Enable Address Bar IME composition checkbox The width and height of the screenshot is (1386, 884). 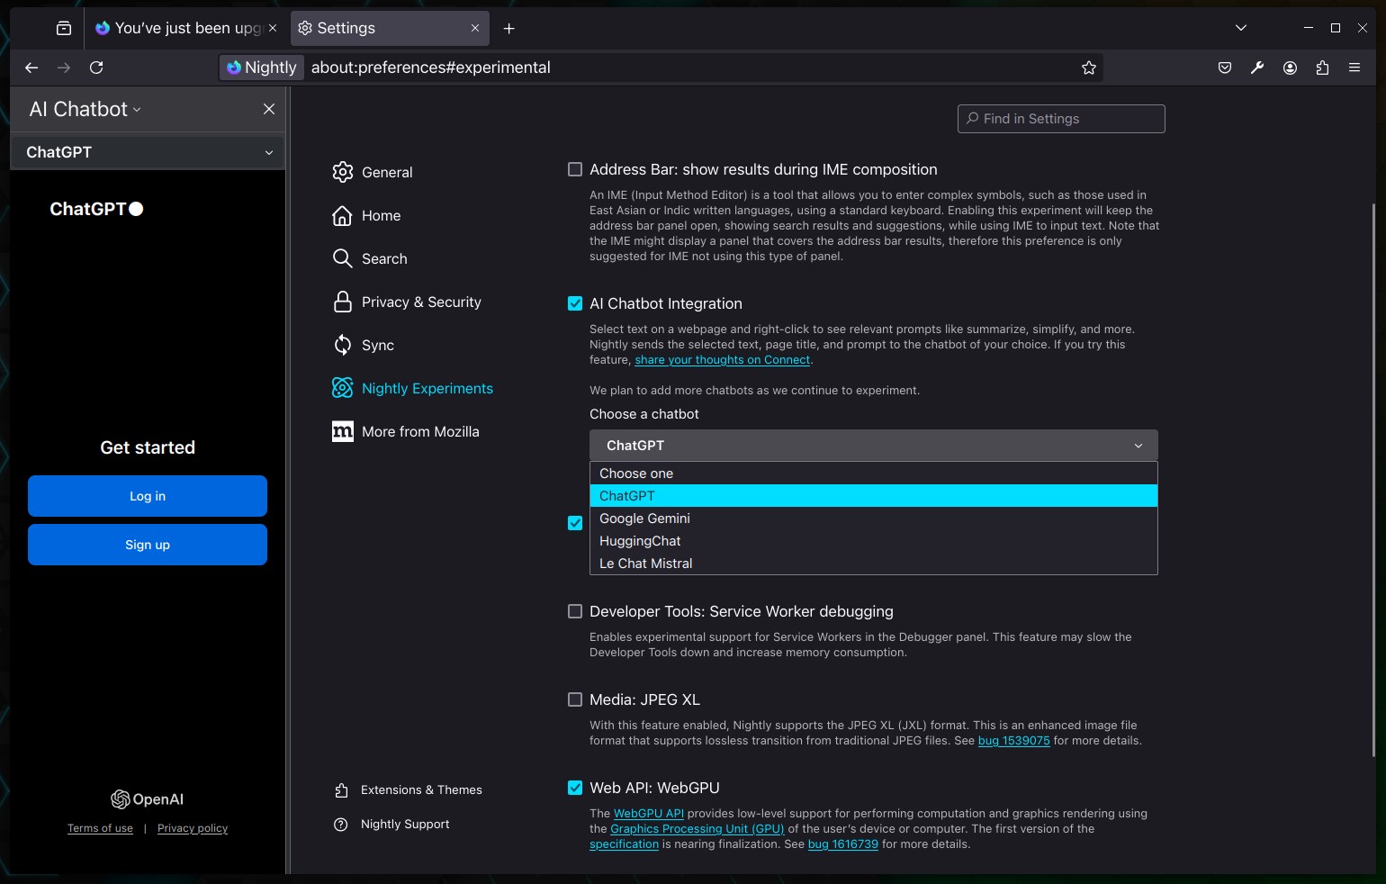coord(575,169)
